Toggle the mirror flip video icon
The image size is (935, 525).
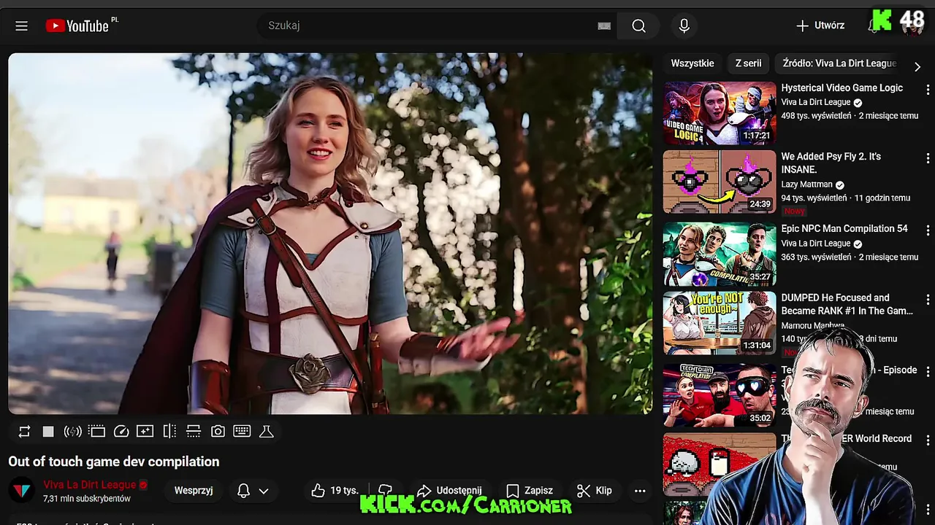(x=169, y=432)
